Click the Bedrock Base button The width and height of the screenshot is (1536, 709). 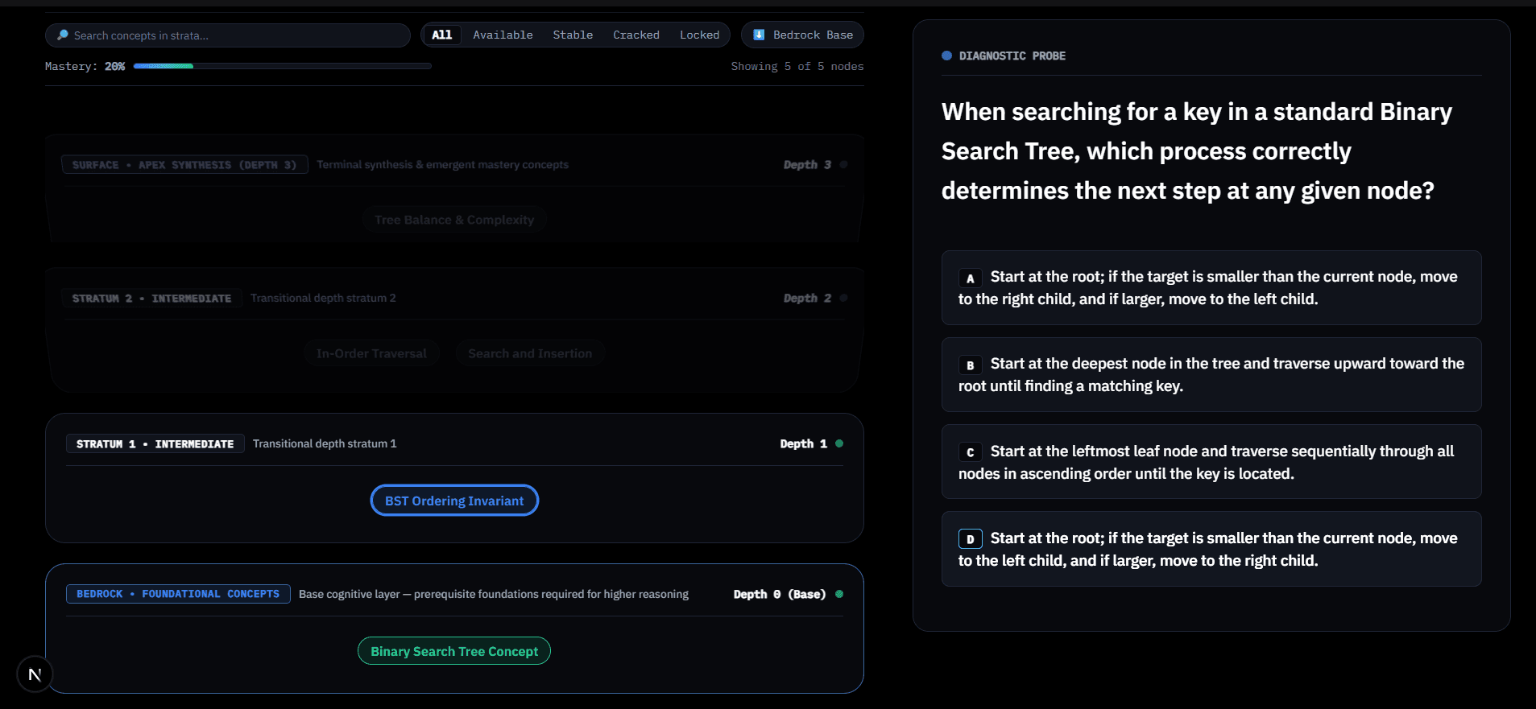pyautogui.click(x=802, y=35)
